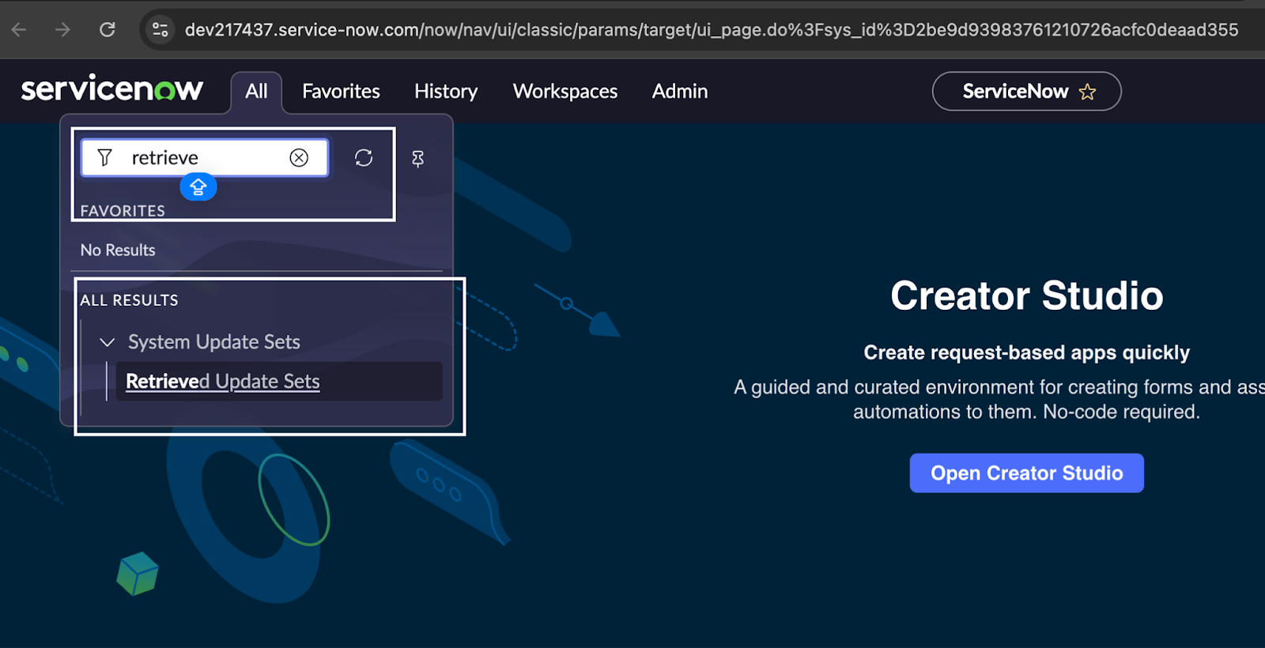Click the ServiceNow logo

[111, 89]
